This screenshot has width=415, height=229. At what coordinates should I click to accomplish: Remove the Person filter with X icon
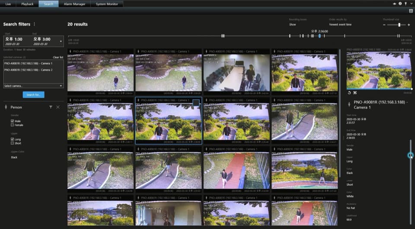pos(58,107)
